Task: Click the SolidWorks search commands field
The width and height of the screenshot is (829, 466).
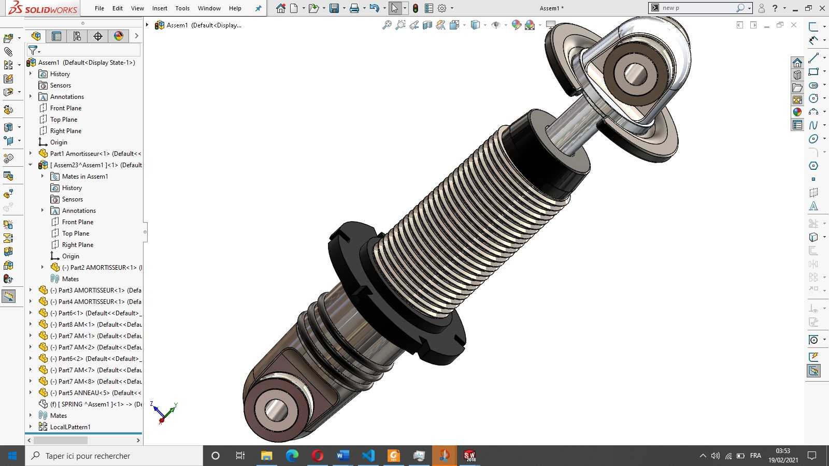Action: click(699, 8)
